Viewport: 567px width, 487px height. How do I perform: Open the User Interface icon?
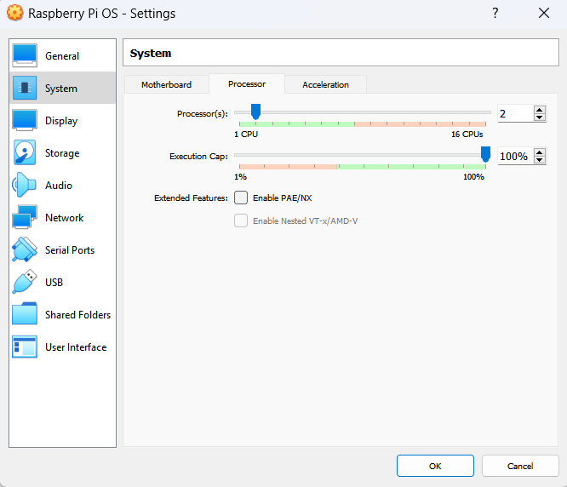tap(25, 347)
